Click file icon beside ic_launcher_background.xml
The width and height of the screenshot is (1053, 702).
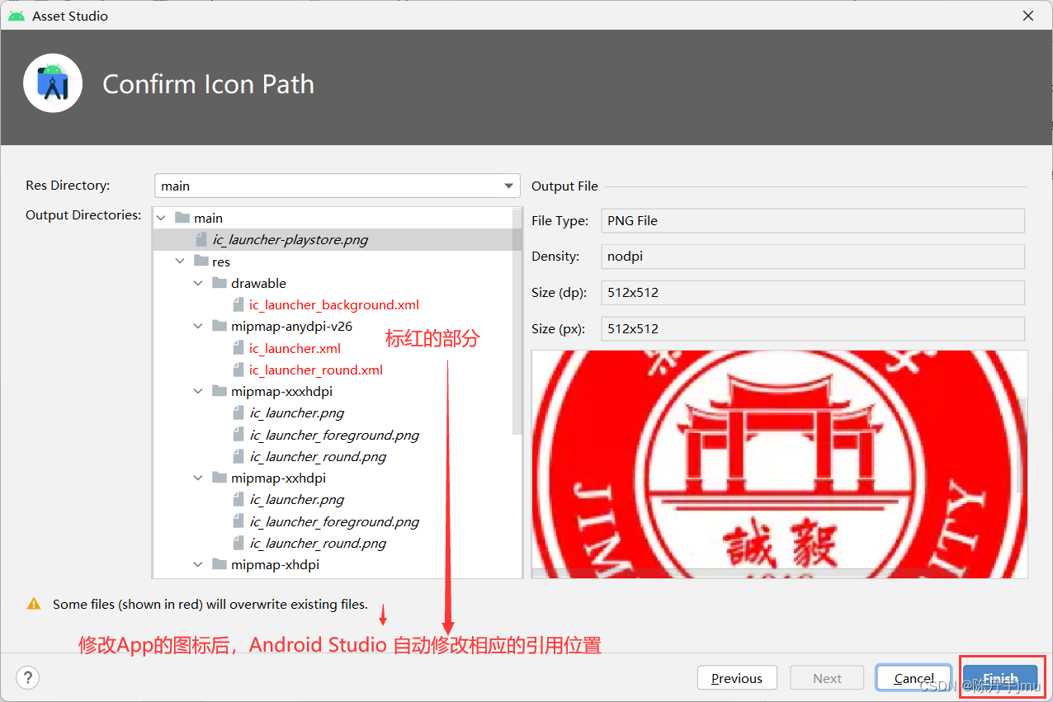coord(238,304)
